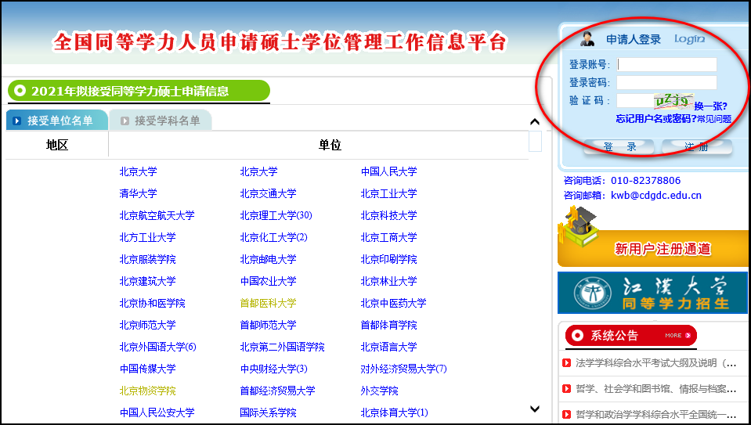Viewport: 751px width, 425px height.
Task: Open the 北京林业大学 link
Action: 388,281
